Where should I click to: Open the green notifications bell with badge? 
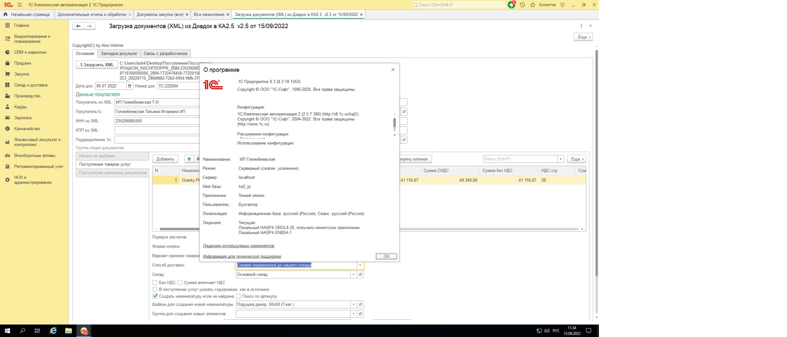point(511,5)
